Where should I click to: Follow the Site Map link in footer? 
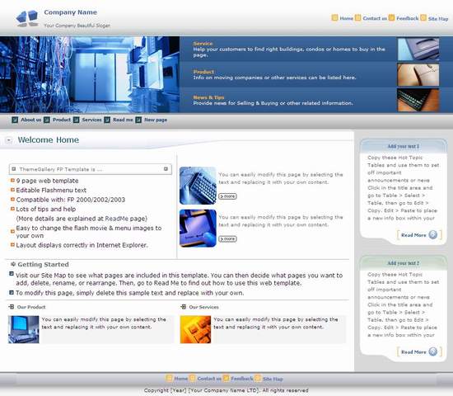[273, 379]
